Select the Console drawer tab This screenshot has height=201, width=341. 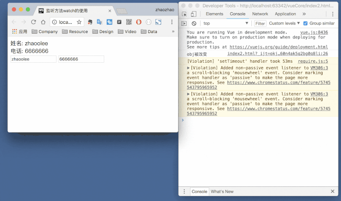coord(199,191)
